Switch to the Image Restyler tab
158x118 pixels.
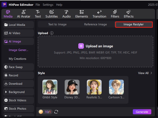(134, 24)
